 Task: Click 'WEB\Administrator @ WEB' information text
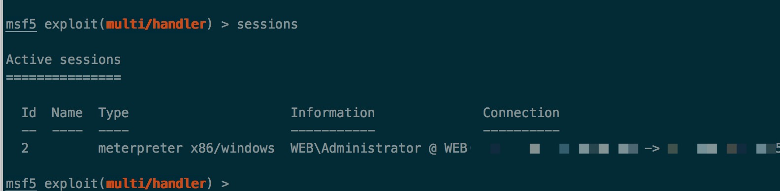tap(379, 148)
